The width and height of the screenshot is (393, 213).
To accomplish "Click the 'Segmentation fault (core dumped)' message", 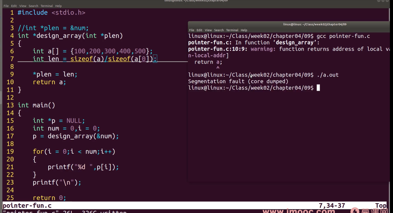I will 238,81.
